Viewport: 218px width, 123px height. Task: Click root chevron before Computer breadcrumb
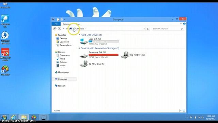click(x=74, y=29)
